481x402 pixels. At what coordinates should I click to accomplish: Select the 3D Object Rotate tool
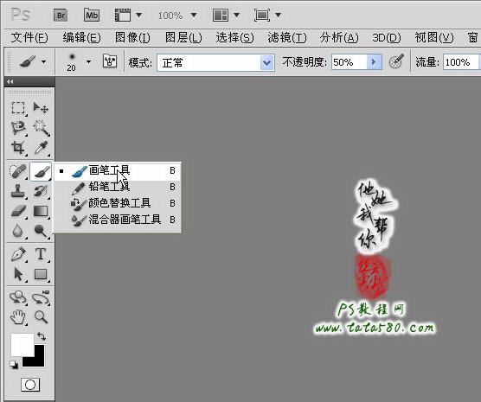pyautogui.click(x=18, y=297)
